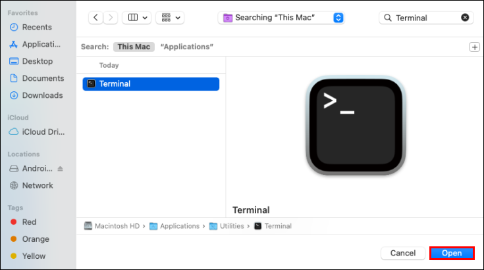
Task: Click Macintosh HD in the path bar
Action: 112,226
